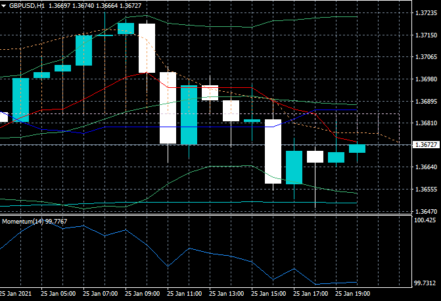Click the 1.36470 price scale label
Viewport: 441px width, 301px height.
[x=426, y=211]
